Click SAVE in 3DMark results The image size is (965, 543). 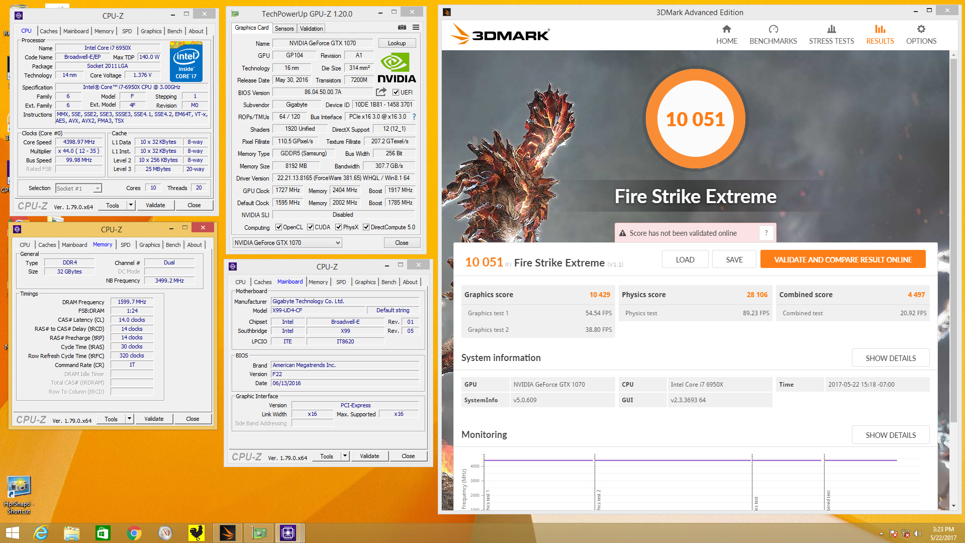734,259
